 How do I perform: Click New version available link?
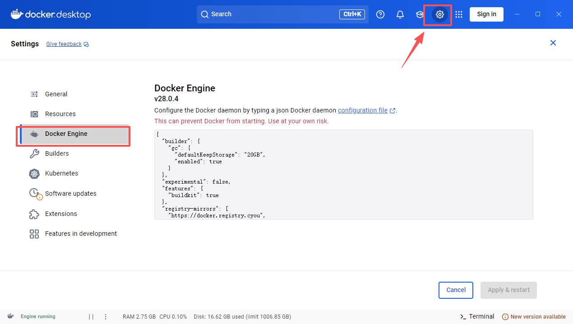(x=538, y=317)
